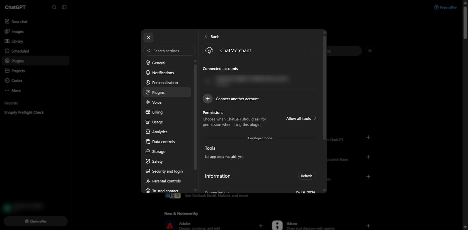Viewport: 468px width, 230px height.
Task: Close the settings dialog with X
Action: click(x=148, y=37)
